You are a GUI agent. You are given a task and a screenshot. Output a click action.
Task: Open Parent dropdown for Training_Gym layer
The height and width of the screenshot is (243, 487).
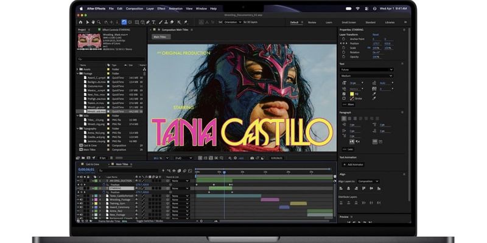coord(180,204)
